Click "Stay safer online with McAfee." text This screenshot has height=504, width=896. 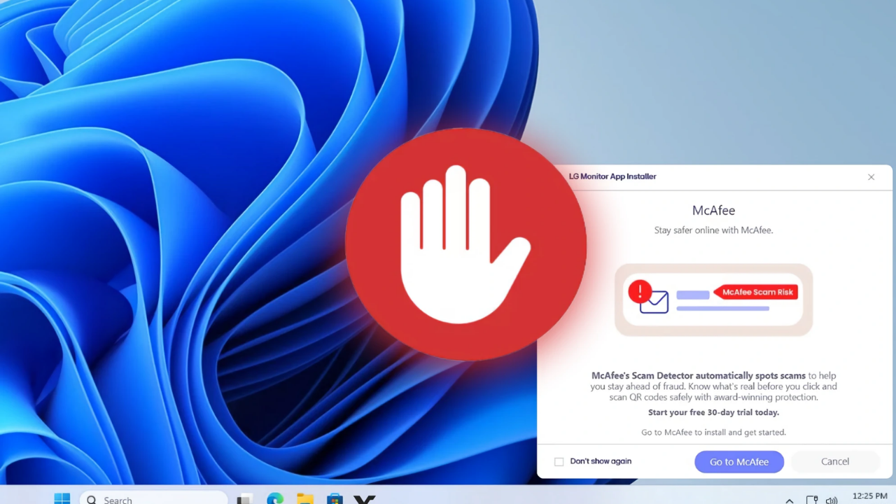click(x=713, y=230)
